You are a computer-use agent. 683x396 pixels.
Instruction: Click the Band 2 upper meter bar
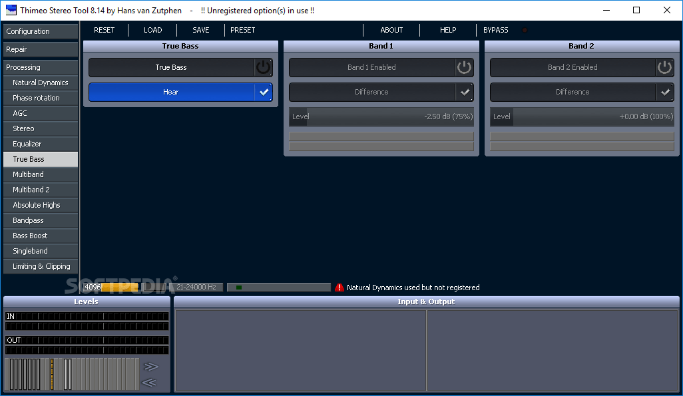click(582, 136)
